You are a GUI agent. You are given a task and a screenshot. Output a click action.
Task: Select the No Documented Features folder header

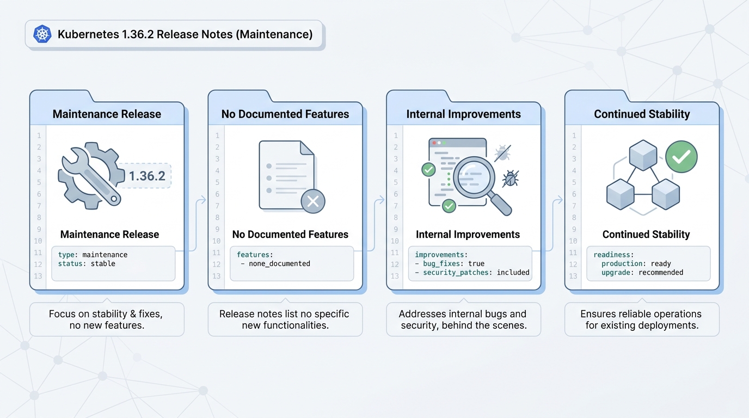[285, 114]
